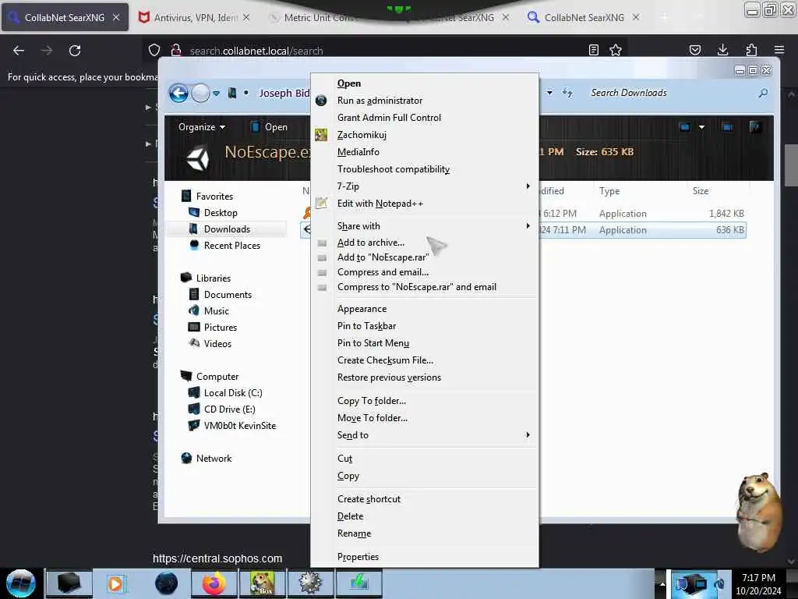Click the Save to Pocket icon
The height and width of the screenshot is (599, 798).
694,50
